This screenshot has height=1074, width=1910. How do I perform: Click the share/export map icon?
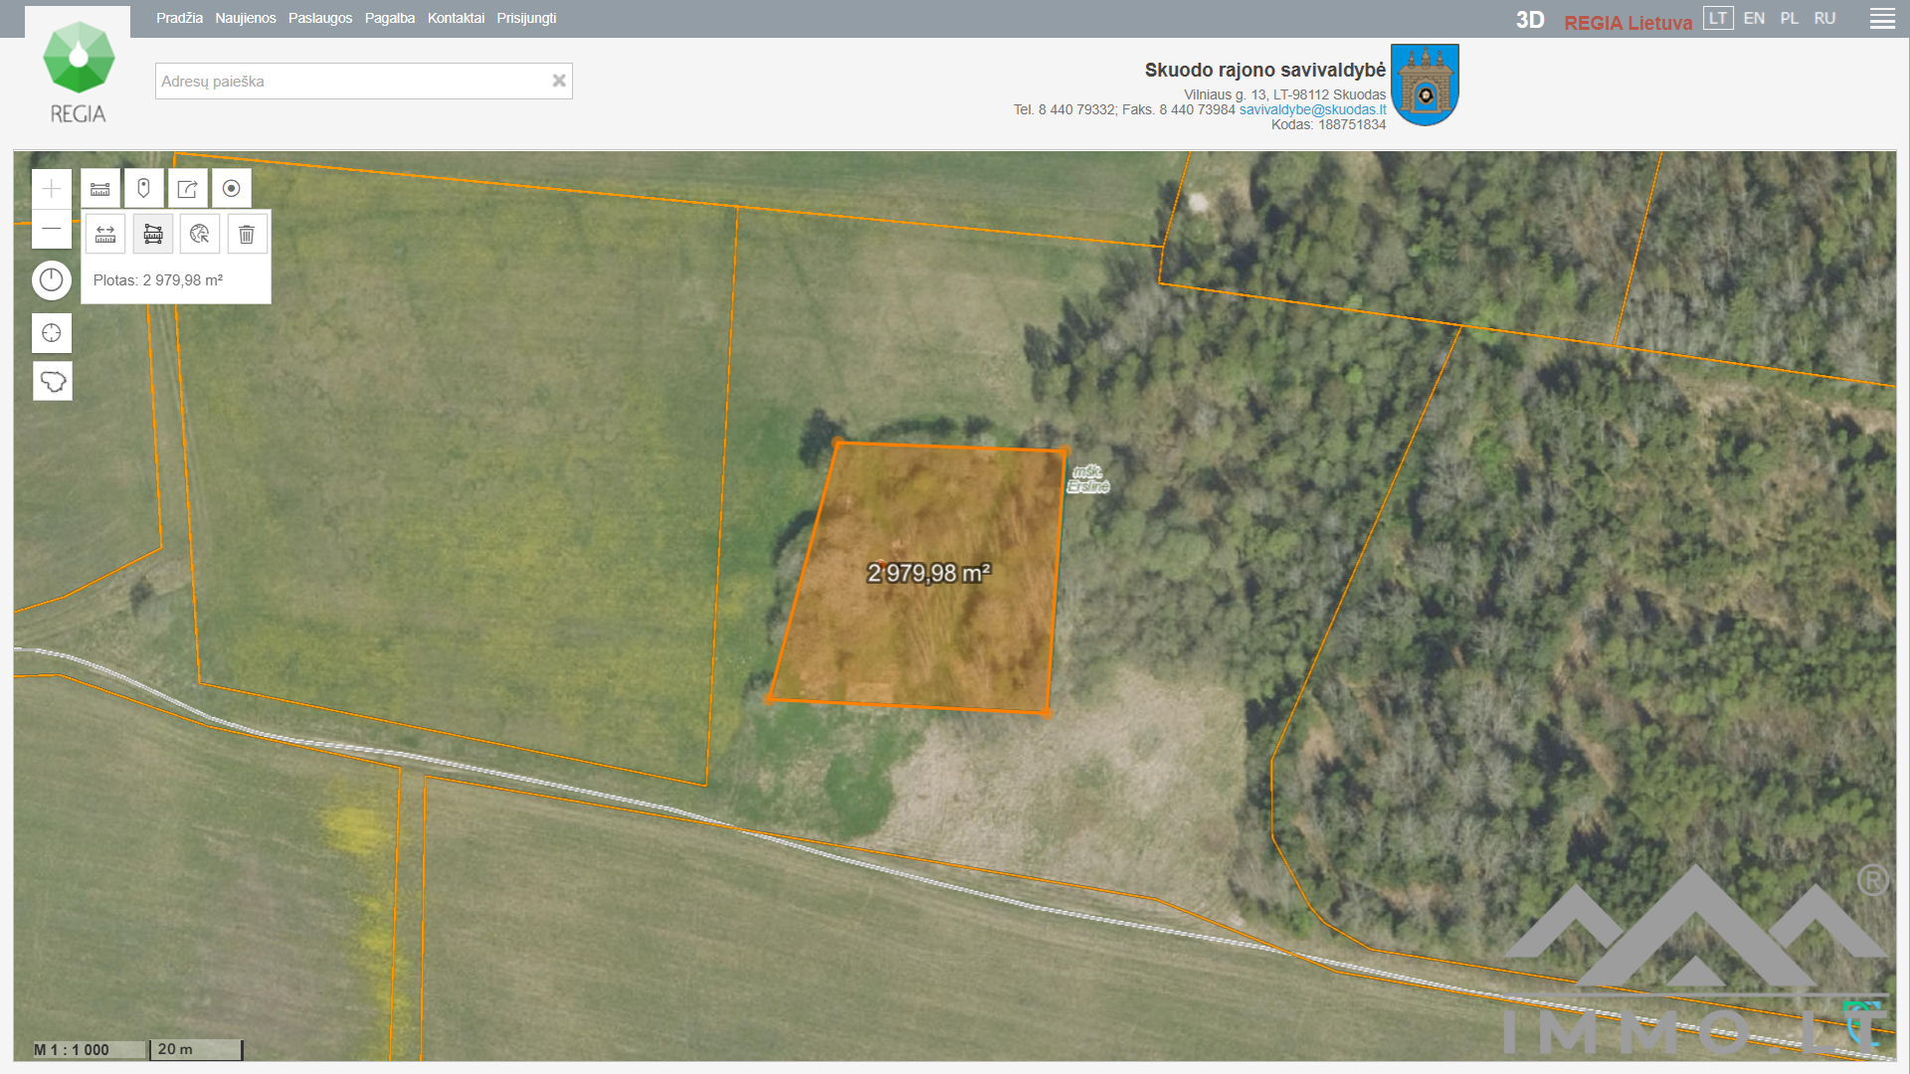(x=187, y=188)
